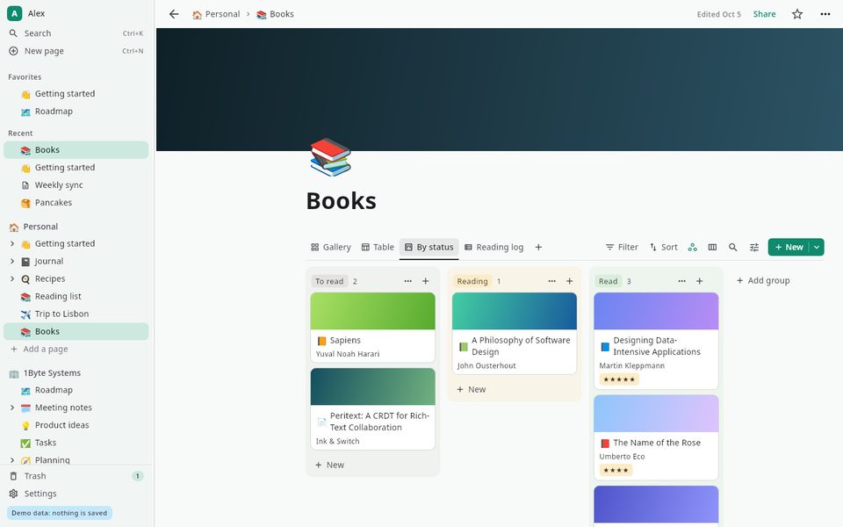Open the Alex workspace switcher
Viewport: 843px width, 527px height.
(x=27, y=13)
